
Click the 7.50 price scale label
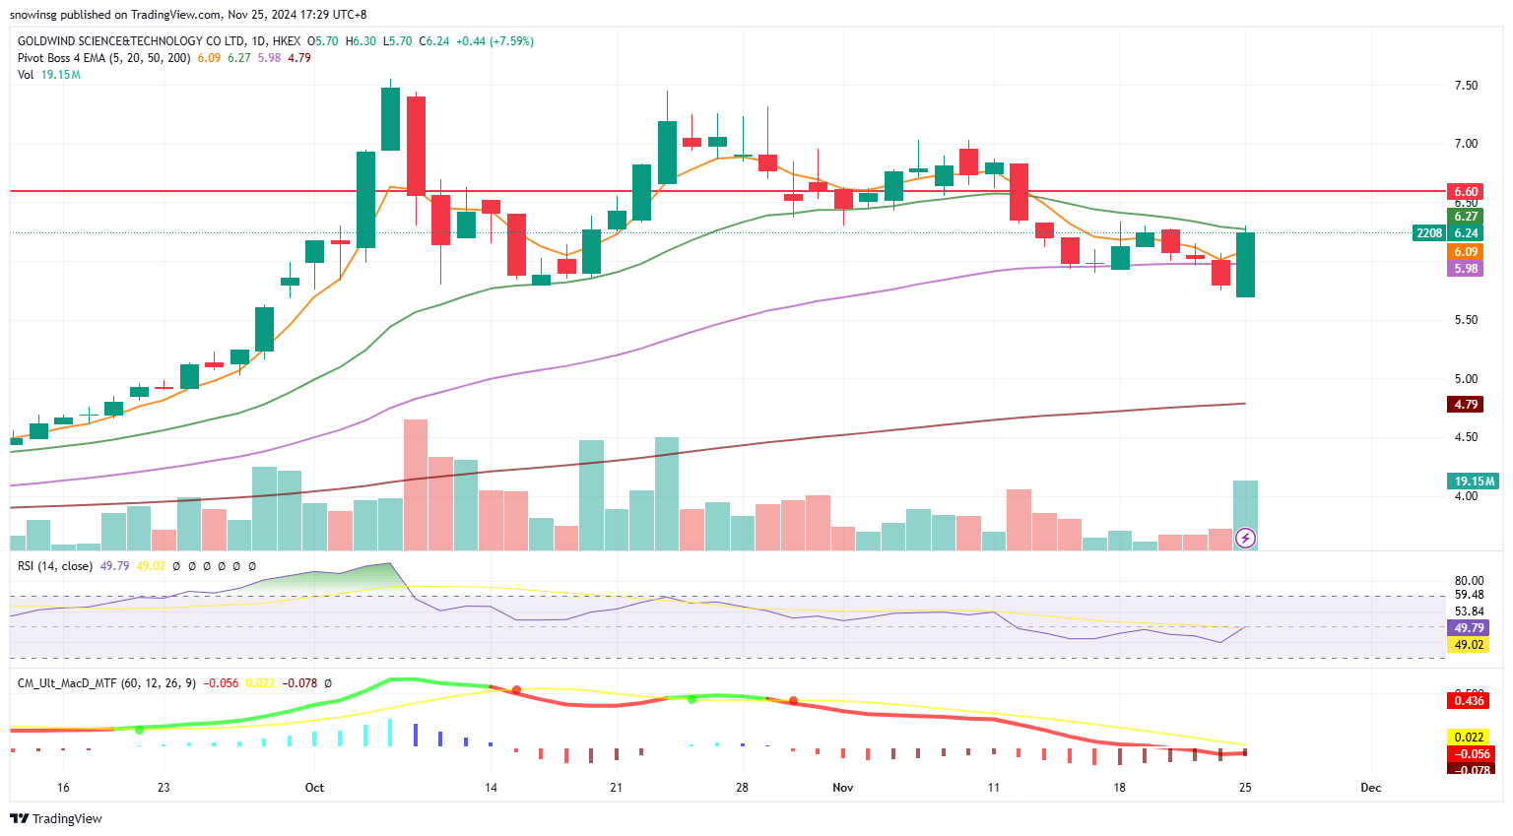point(1466,86)
